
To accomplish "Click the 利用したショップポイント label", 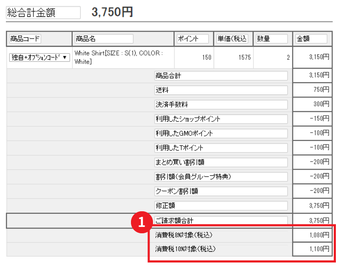I will tap(221, 119).
